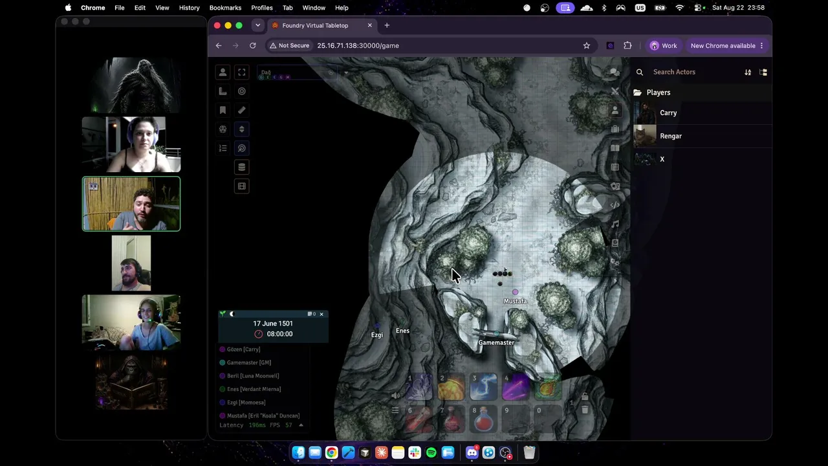
Task: Open the Game Settings sidebar tab
Action: [x=615, y=262]
